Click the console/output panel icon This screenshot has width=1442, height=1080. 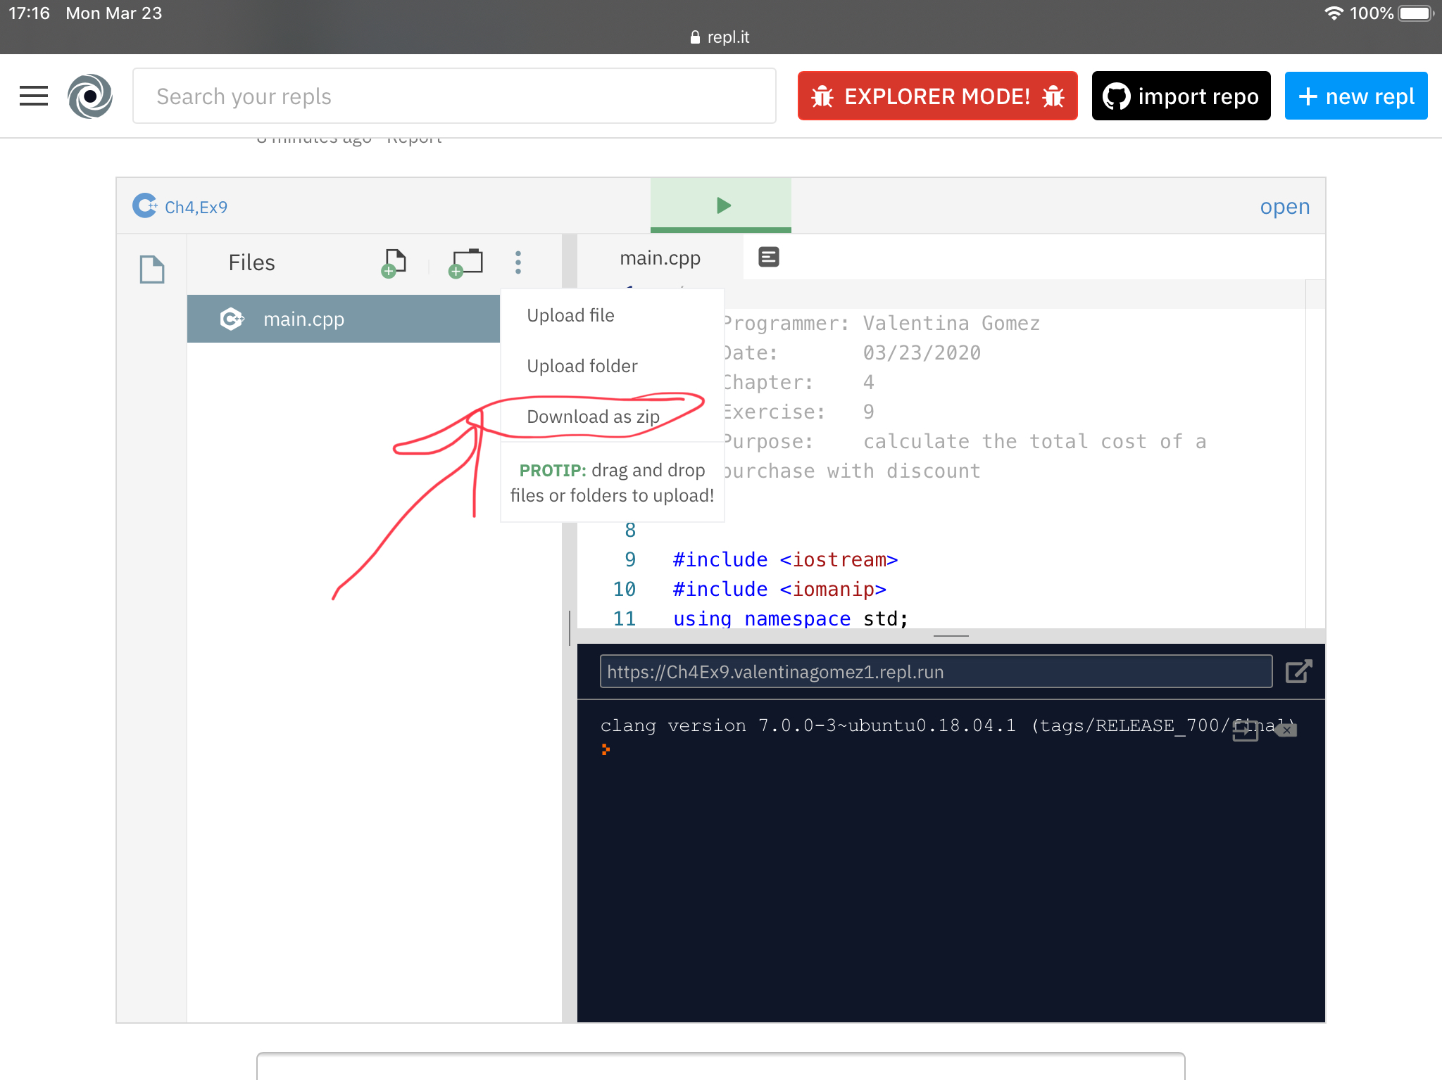(769, 256)
